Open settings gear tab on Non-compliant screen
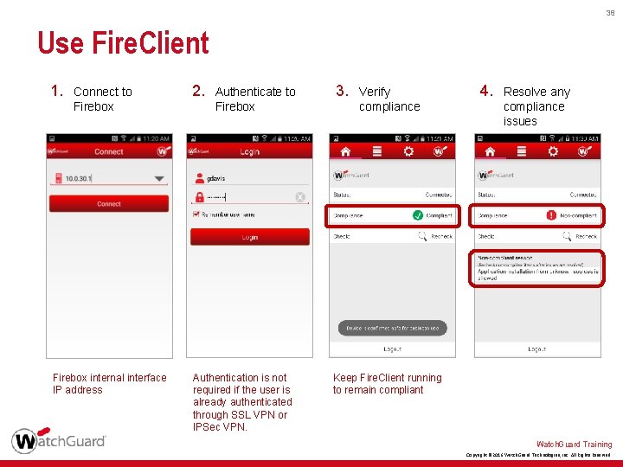The width and height of the screenshot is (623, 467). click(x=553, y=151)
